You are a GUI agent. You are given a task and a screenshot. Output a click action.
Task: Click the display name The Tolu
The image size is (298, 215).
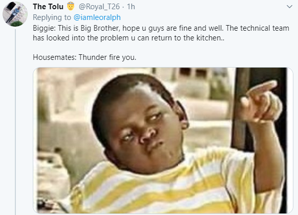(x=48, y=7)
